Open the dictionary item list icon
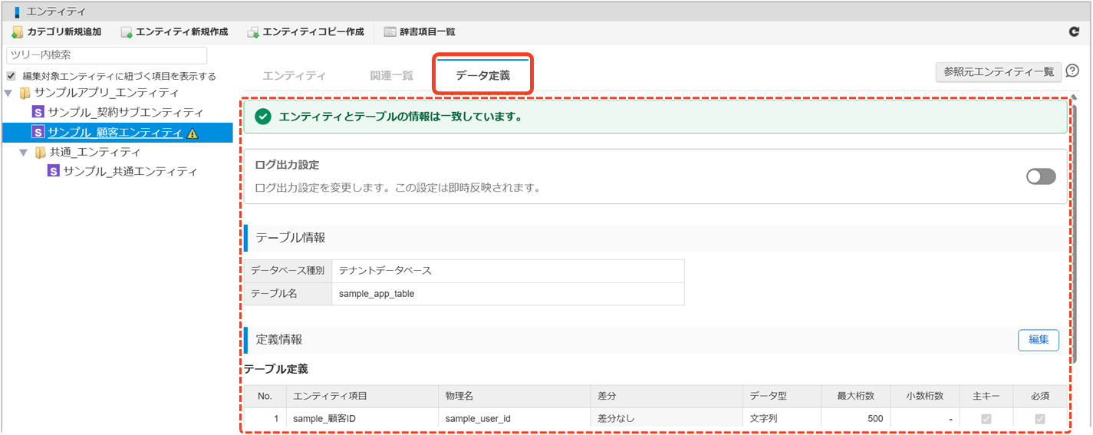The width and height of the screenshot is (1093, 435). pyautogui.click(x=390, y=32)
